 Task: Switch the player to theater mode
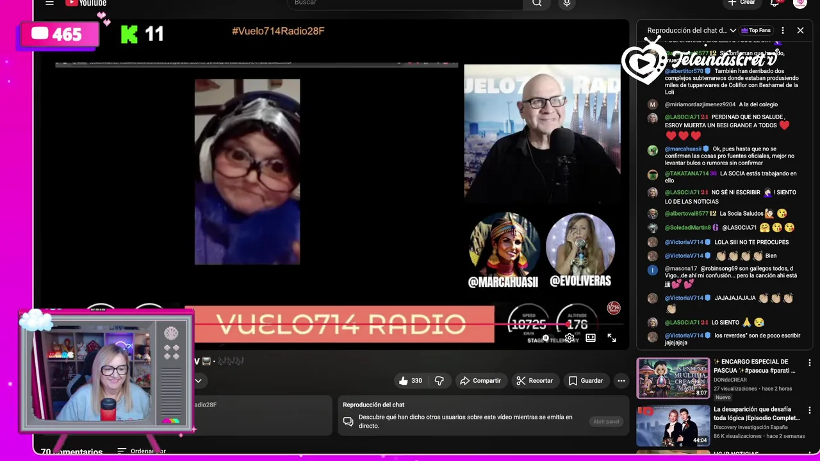click(x=591, y=338)
